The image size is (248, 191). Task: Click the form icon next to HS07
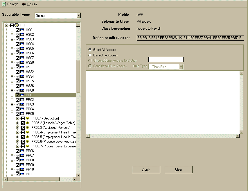tap(22, 58)
